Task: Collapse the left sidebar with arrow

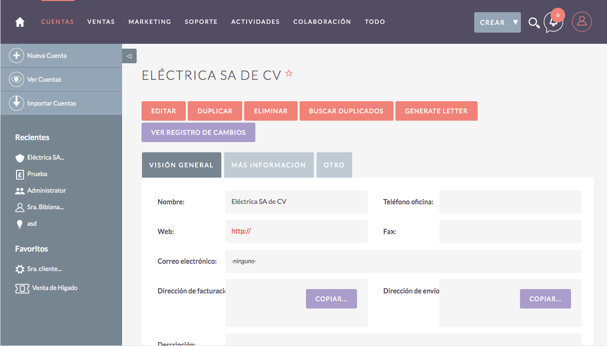Action: (129, 56)
